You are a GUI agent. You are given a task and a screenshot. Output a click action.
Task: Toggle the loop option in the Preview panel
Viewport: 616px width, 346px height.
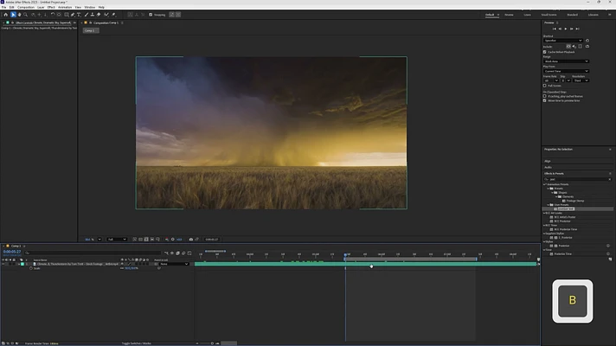[x=587, y=47]
